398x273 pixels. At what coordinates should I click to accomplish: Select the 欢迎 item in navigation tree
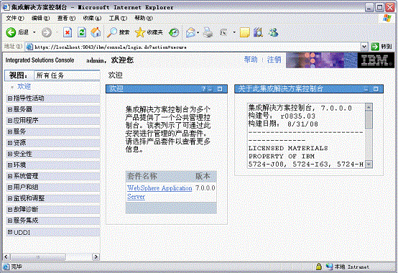pos(24,86)
